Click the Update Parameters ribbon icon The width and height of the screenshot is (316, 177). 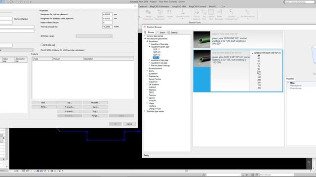pos(160,12)
